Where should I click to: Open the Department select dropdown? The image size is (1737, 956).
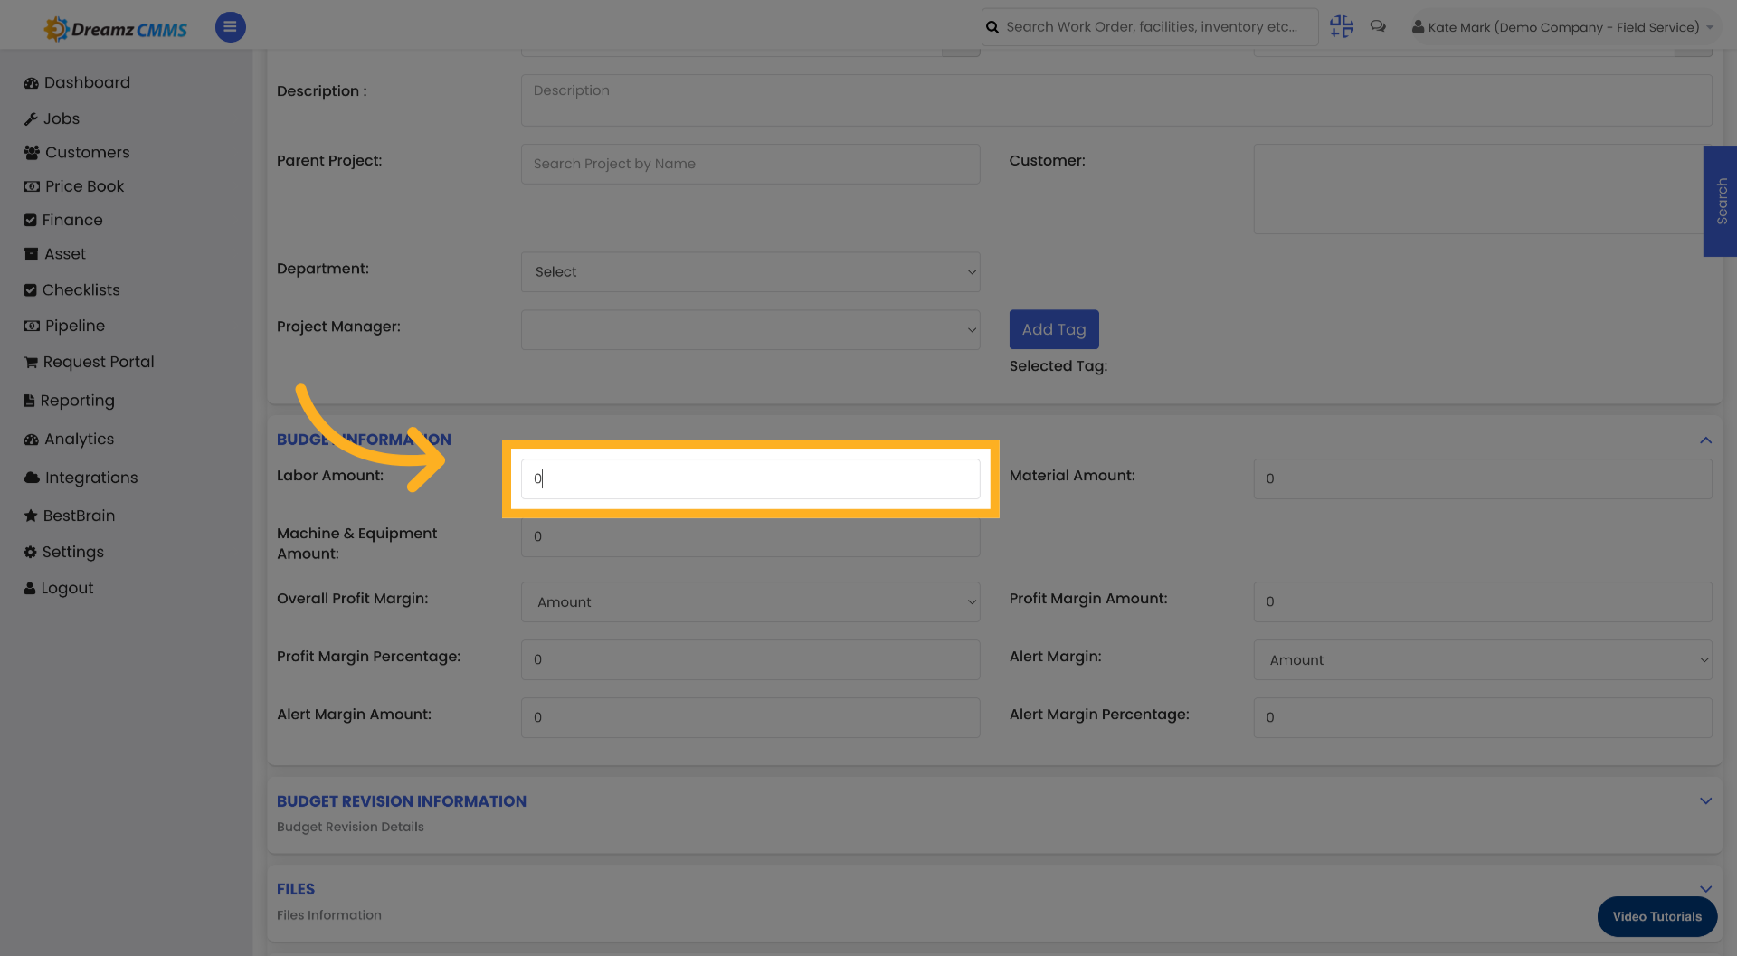pos(750,271)
